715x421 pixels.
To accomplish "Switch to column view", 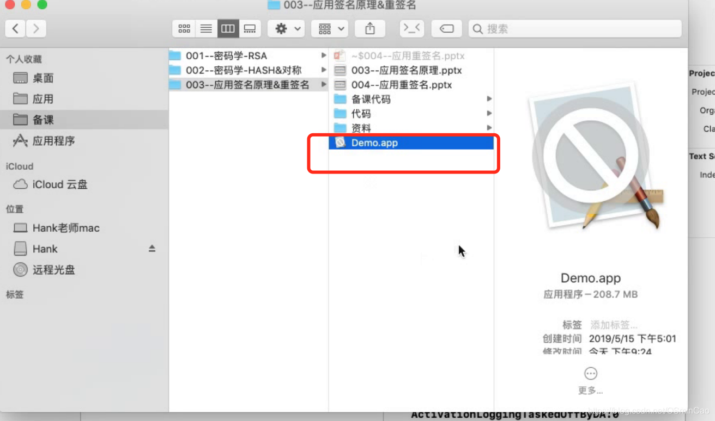I will click(228, 29).
